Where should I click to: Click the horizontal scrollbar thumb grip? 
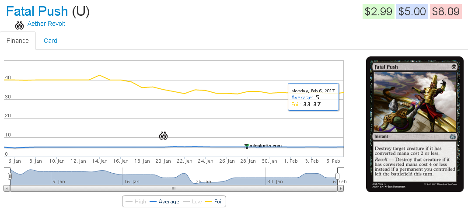[x=174, y=188]
